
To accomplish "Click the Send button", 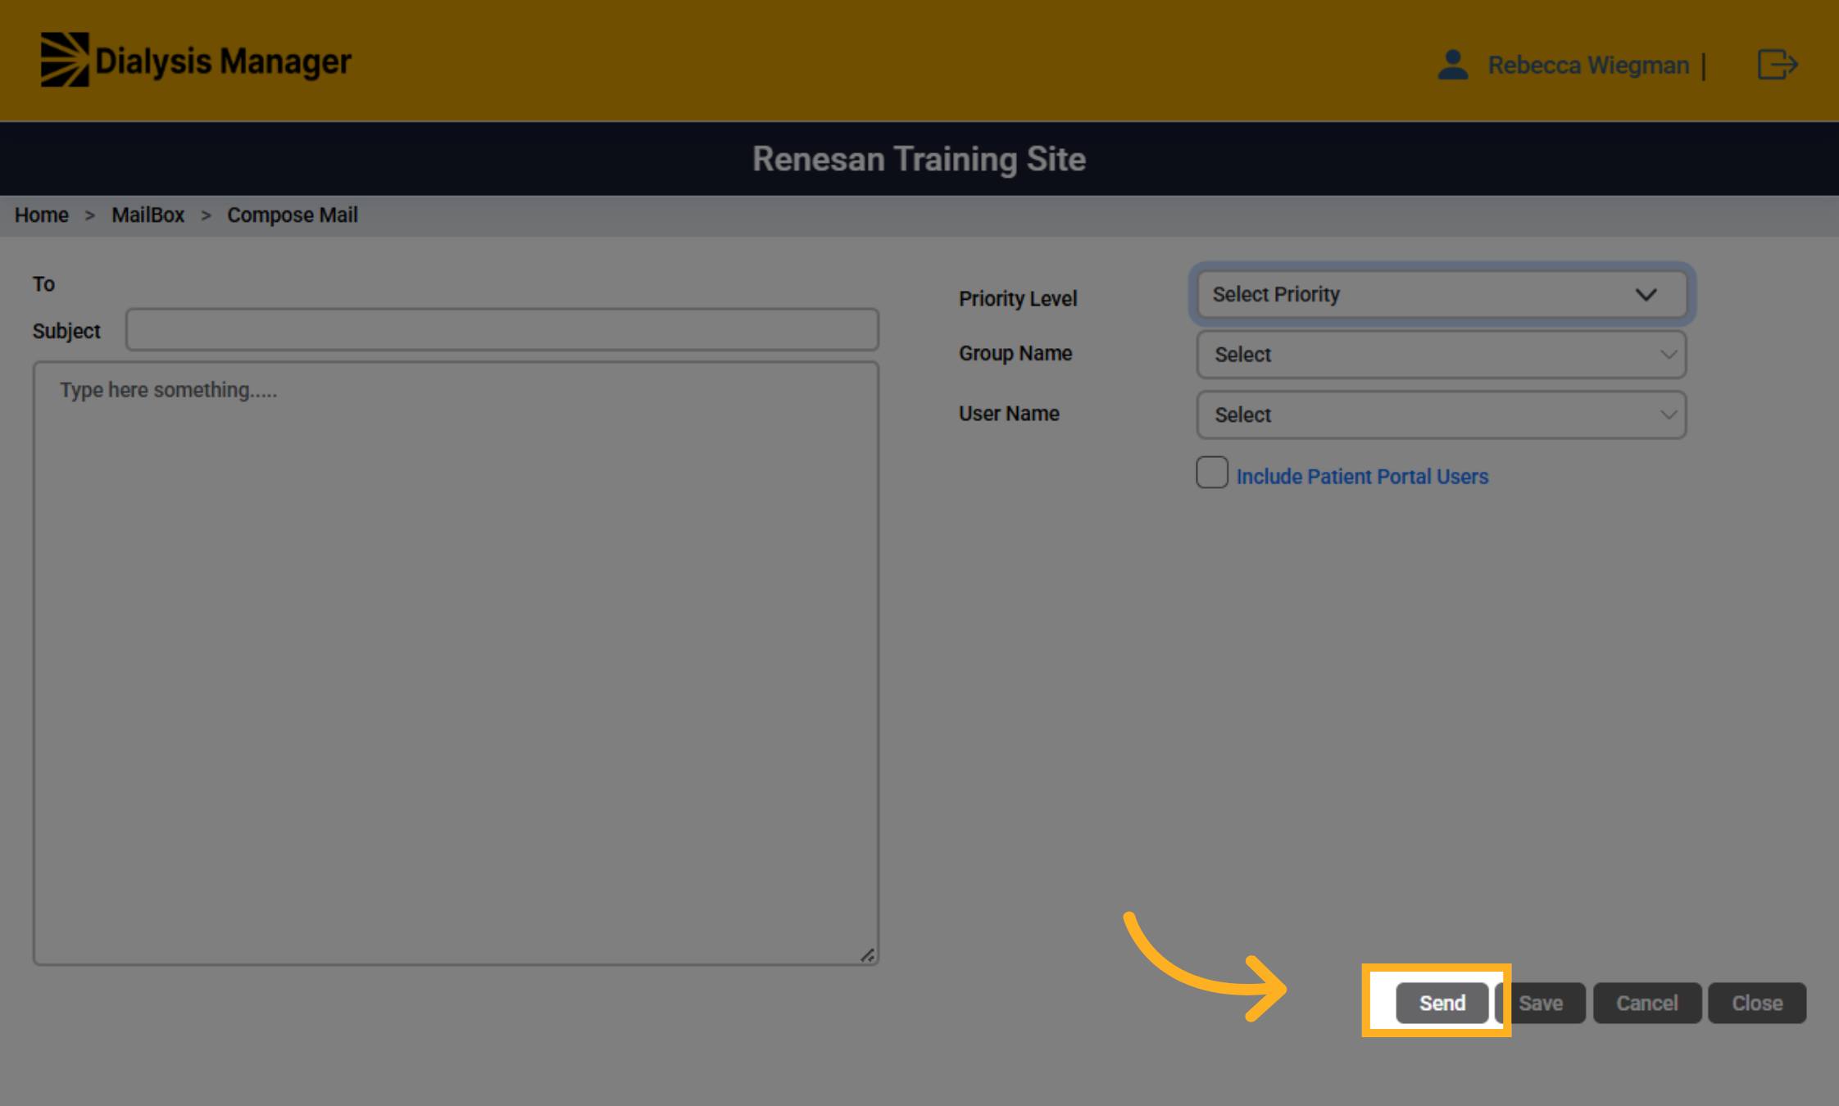I will click(x=1442, y=1003).
